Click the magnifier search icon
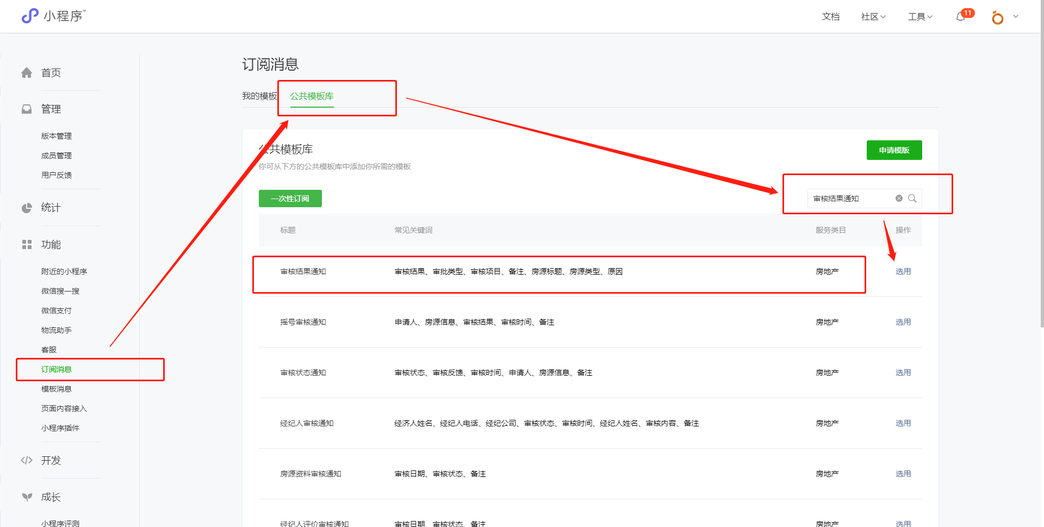This screenshot has width=1044, height=527. (x=912, y=199)
